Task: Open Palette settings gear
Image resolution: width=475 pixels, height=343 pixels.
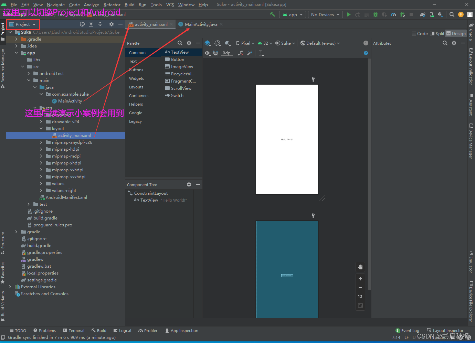Action: coord(189,43)
